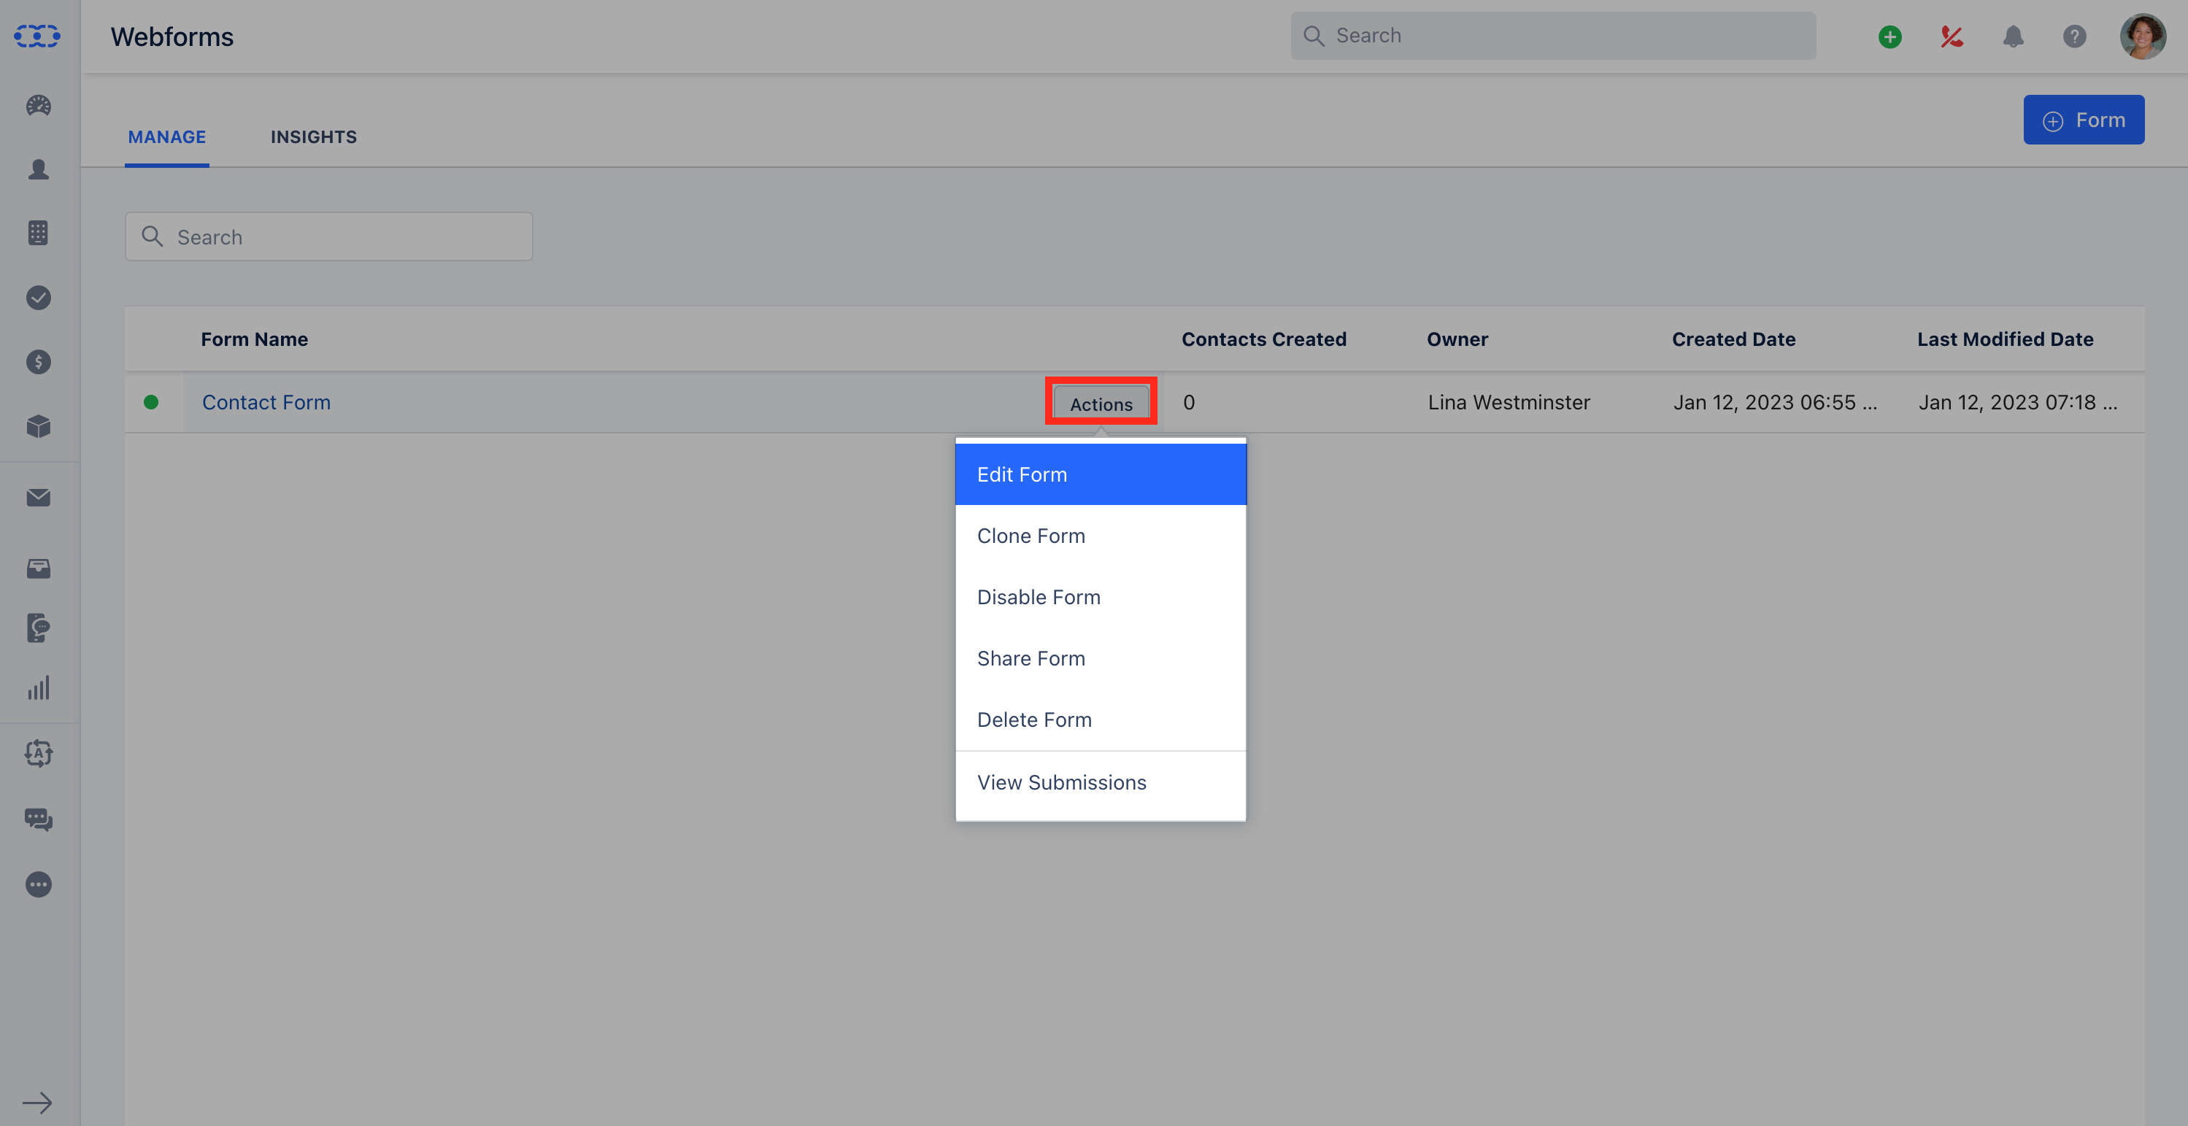This screenshot has height=1126, width=2188.
Task: Click the blue Form create button
Action: (x=2084, y=120)
